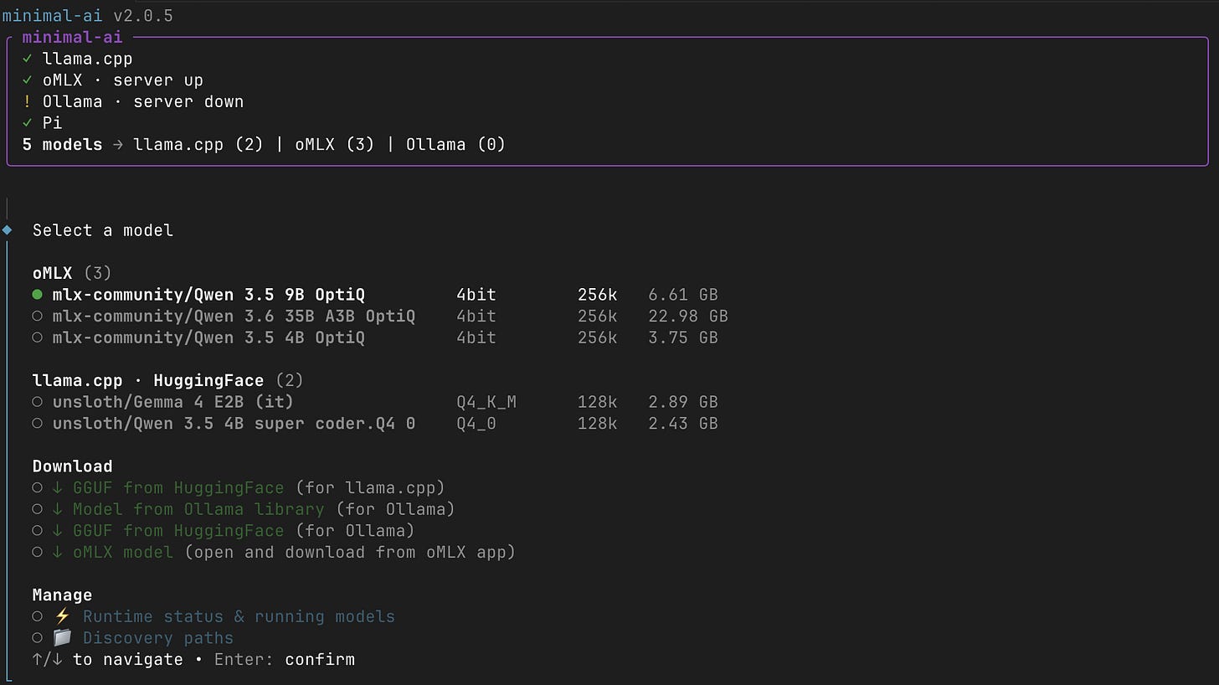Screen dimensions: 1219x685
Task: Click the minimal-ai v2.0.5 version header
Action: (87, 16)
